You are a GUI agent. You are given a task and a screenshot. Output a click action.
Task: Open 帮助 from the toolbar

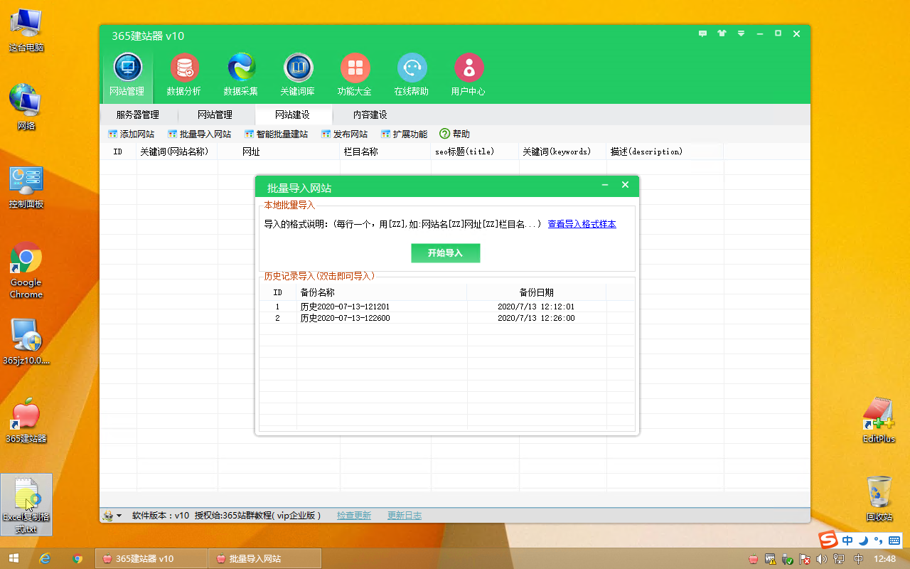[x=454, y=134]
